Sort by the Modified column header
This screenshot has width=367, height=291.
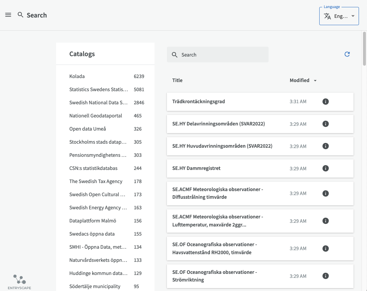click(300, 80)
